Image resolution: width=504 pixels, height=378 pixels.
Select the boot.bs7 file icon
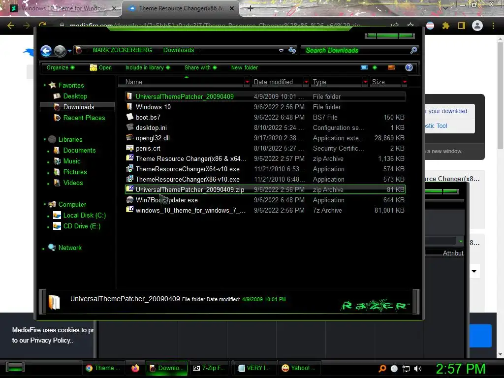coord(129,117)
